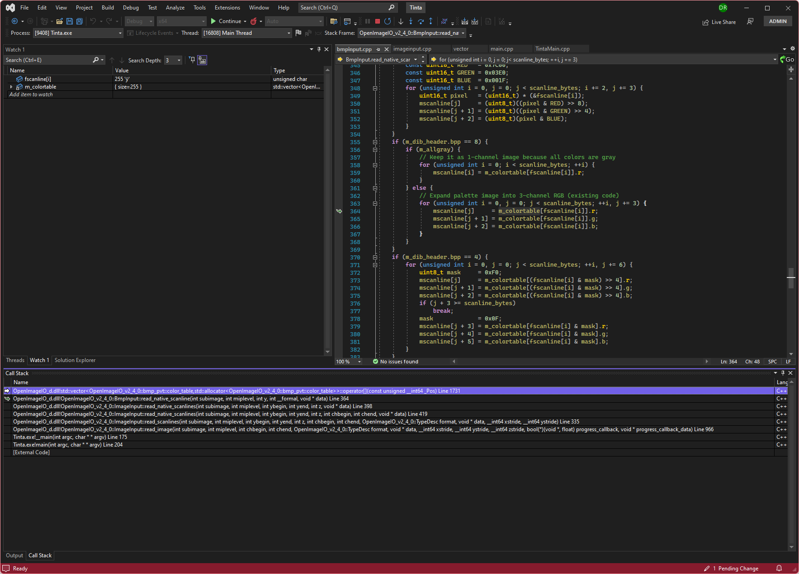Toggle the breakpoint glyph on line 364
799x574 pixels.
[339, 211]
